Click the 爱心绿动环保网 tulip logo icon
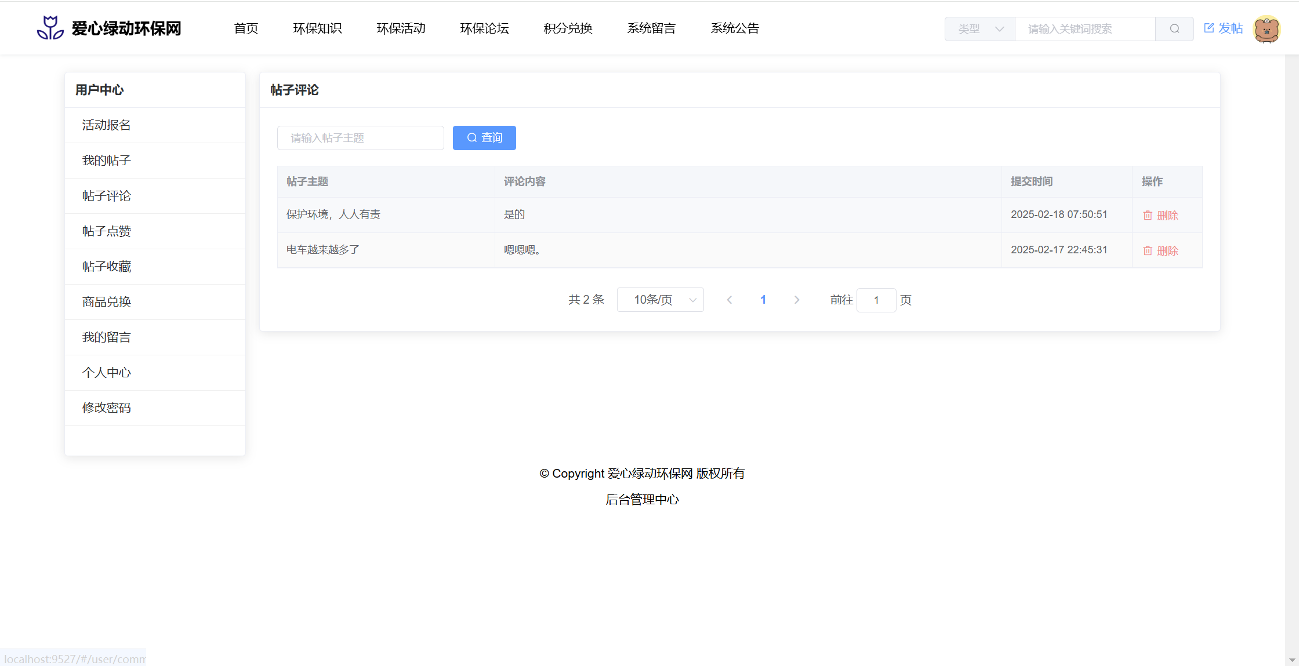Image resolution: width=1299 pixels, height=666 pixels. click(50, 28)
